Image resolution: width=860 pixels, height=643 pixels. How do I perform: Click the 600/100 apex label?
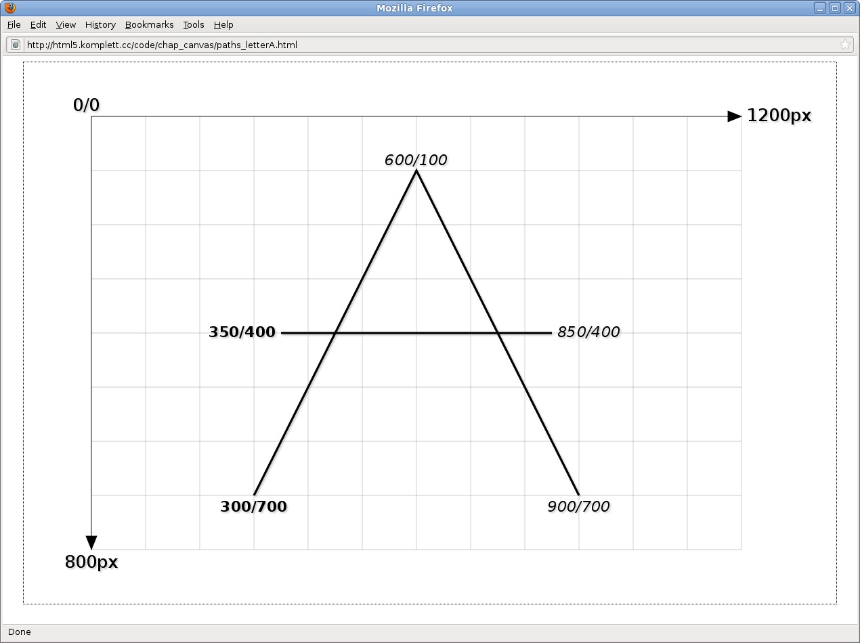click(x=416, y=160)
